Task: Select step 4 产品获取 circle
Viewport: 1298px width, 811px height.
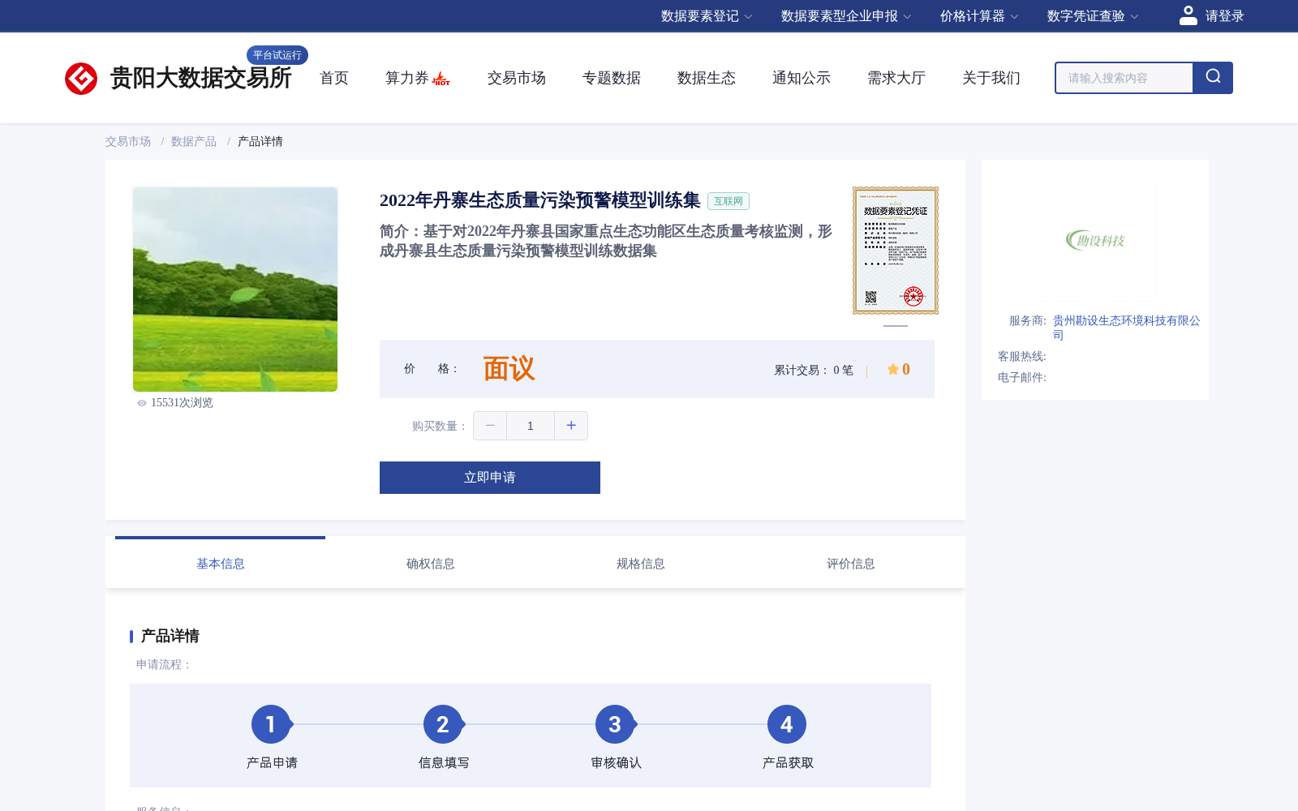Action: click(x=787, y=724)
